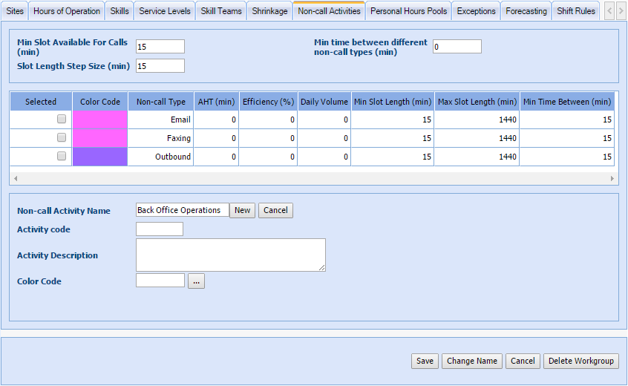Check the Email row checkbox
This screenshot has width=628, height=386.
62,119
